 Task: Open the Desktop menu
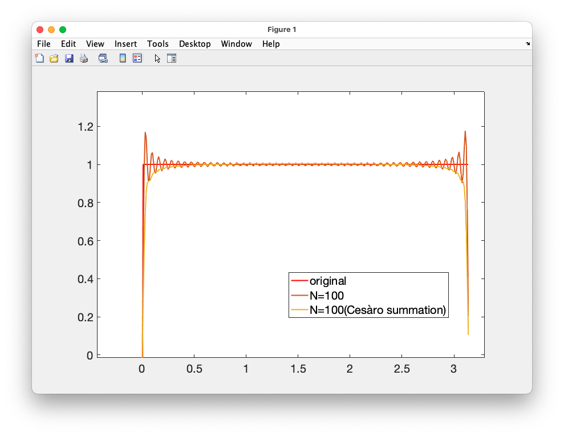click(x=195, y=44)
